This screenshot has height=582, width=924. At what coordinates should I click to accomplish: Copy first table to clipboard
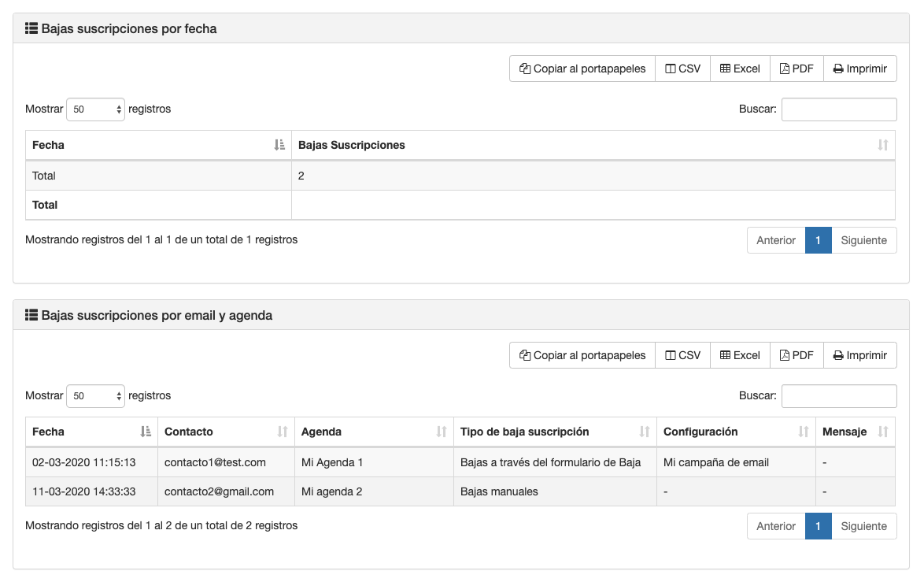coord(582,69)
